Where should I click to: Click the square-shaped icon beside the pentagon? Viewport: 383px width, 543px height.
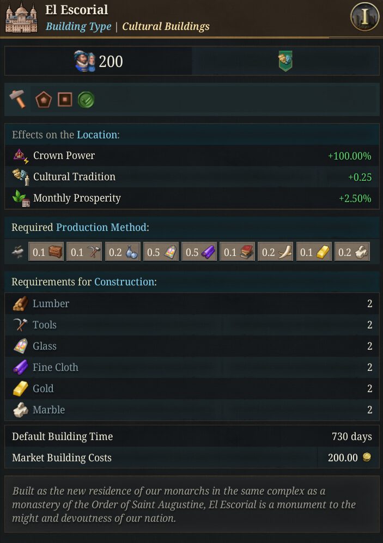[65, 100]
